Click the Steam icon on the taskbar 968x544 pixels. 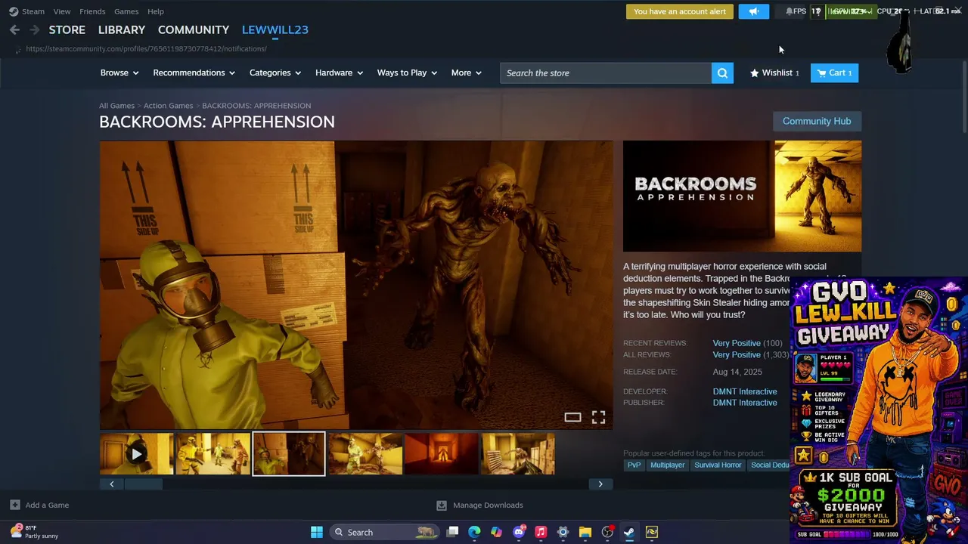[629, 532]
